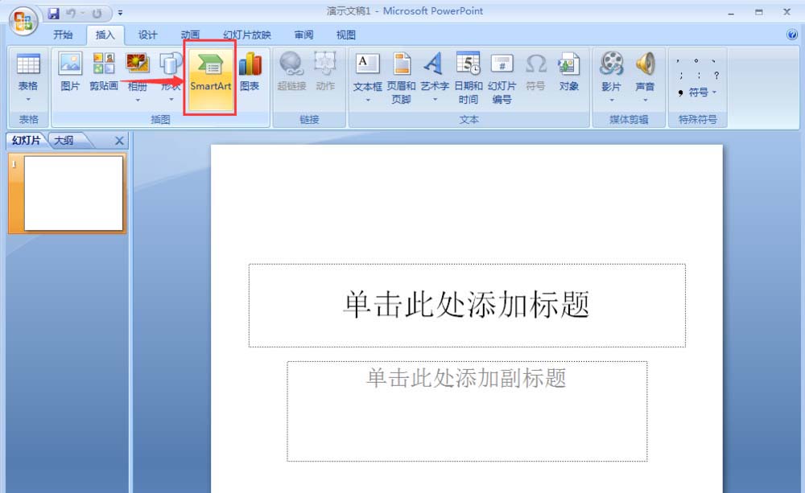Viewport: 805px width, 493px height.
Task: Save the presentation from quick access toolbar
Action: click(x=53, y=13)
